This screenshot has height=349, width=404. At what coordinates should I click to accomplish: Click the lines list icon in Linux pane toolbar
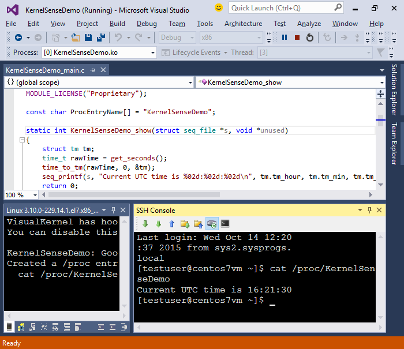coord(67,327)
